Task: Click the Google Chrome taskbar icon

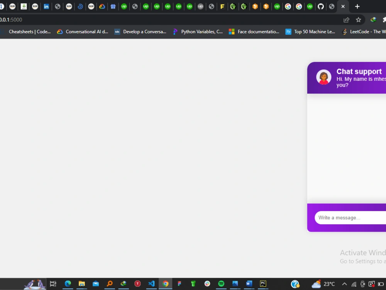Action: tap(166, 284)
